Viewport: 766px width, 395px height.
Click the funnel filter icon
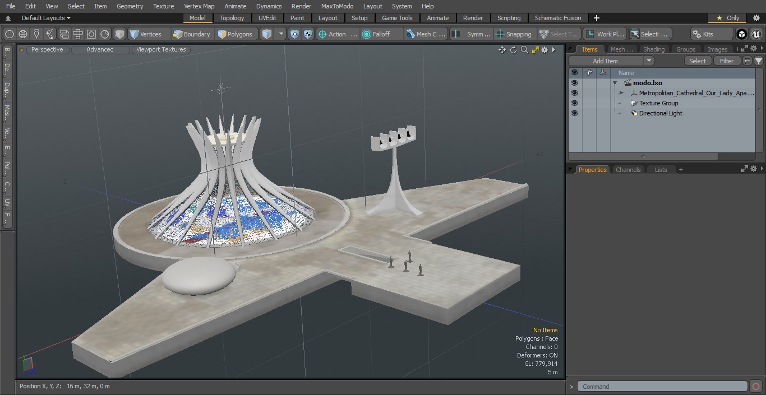(x=758, y=61)
